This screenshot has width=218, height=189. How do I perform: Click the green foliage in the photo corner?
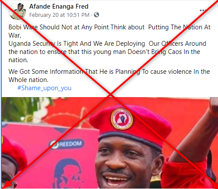point(22,109)
